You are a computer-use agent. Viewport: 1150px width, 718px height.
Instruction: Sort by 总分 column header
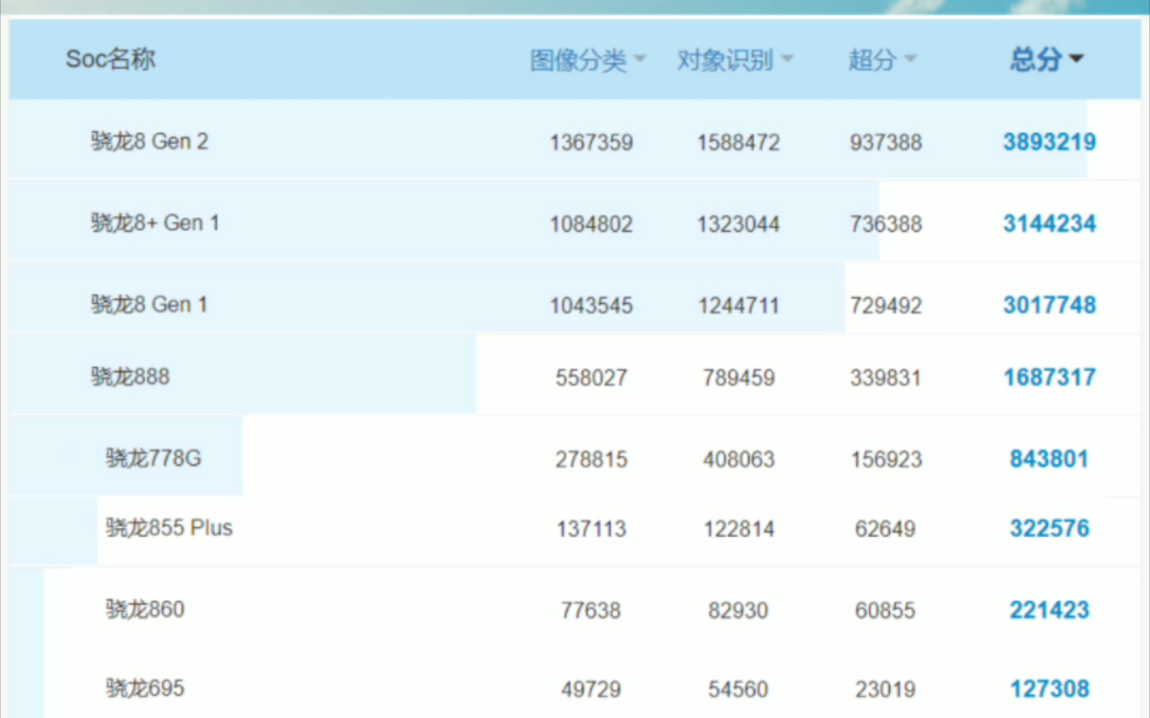point(1046,59)
